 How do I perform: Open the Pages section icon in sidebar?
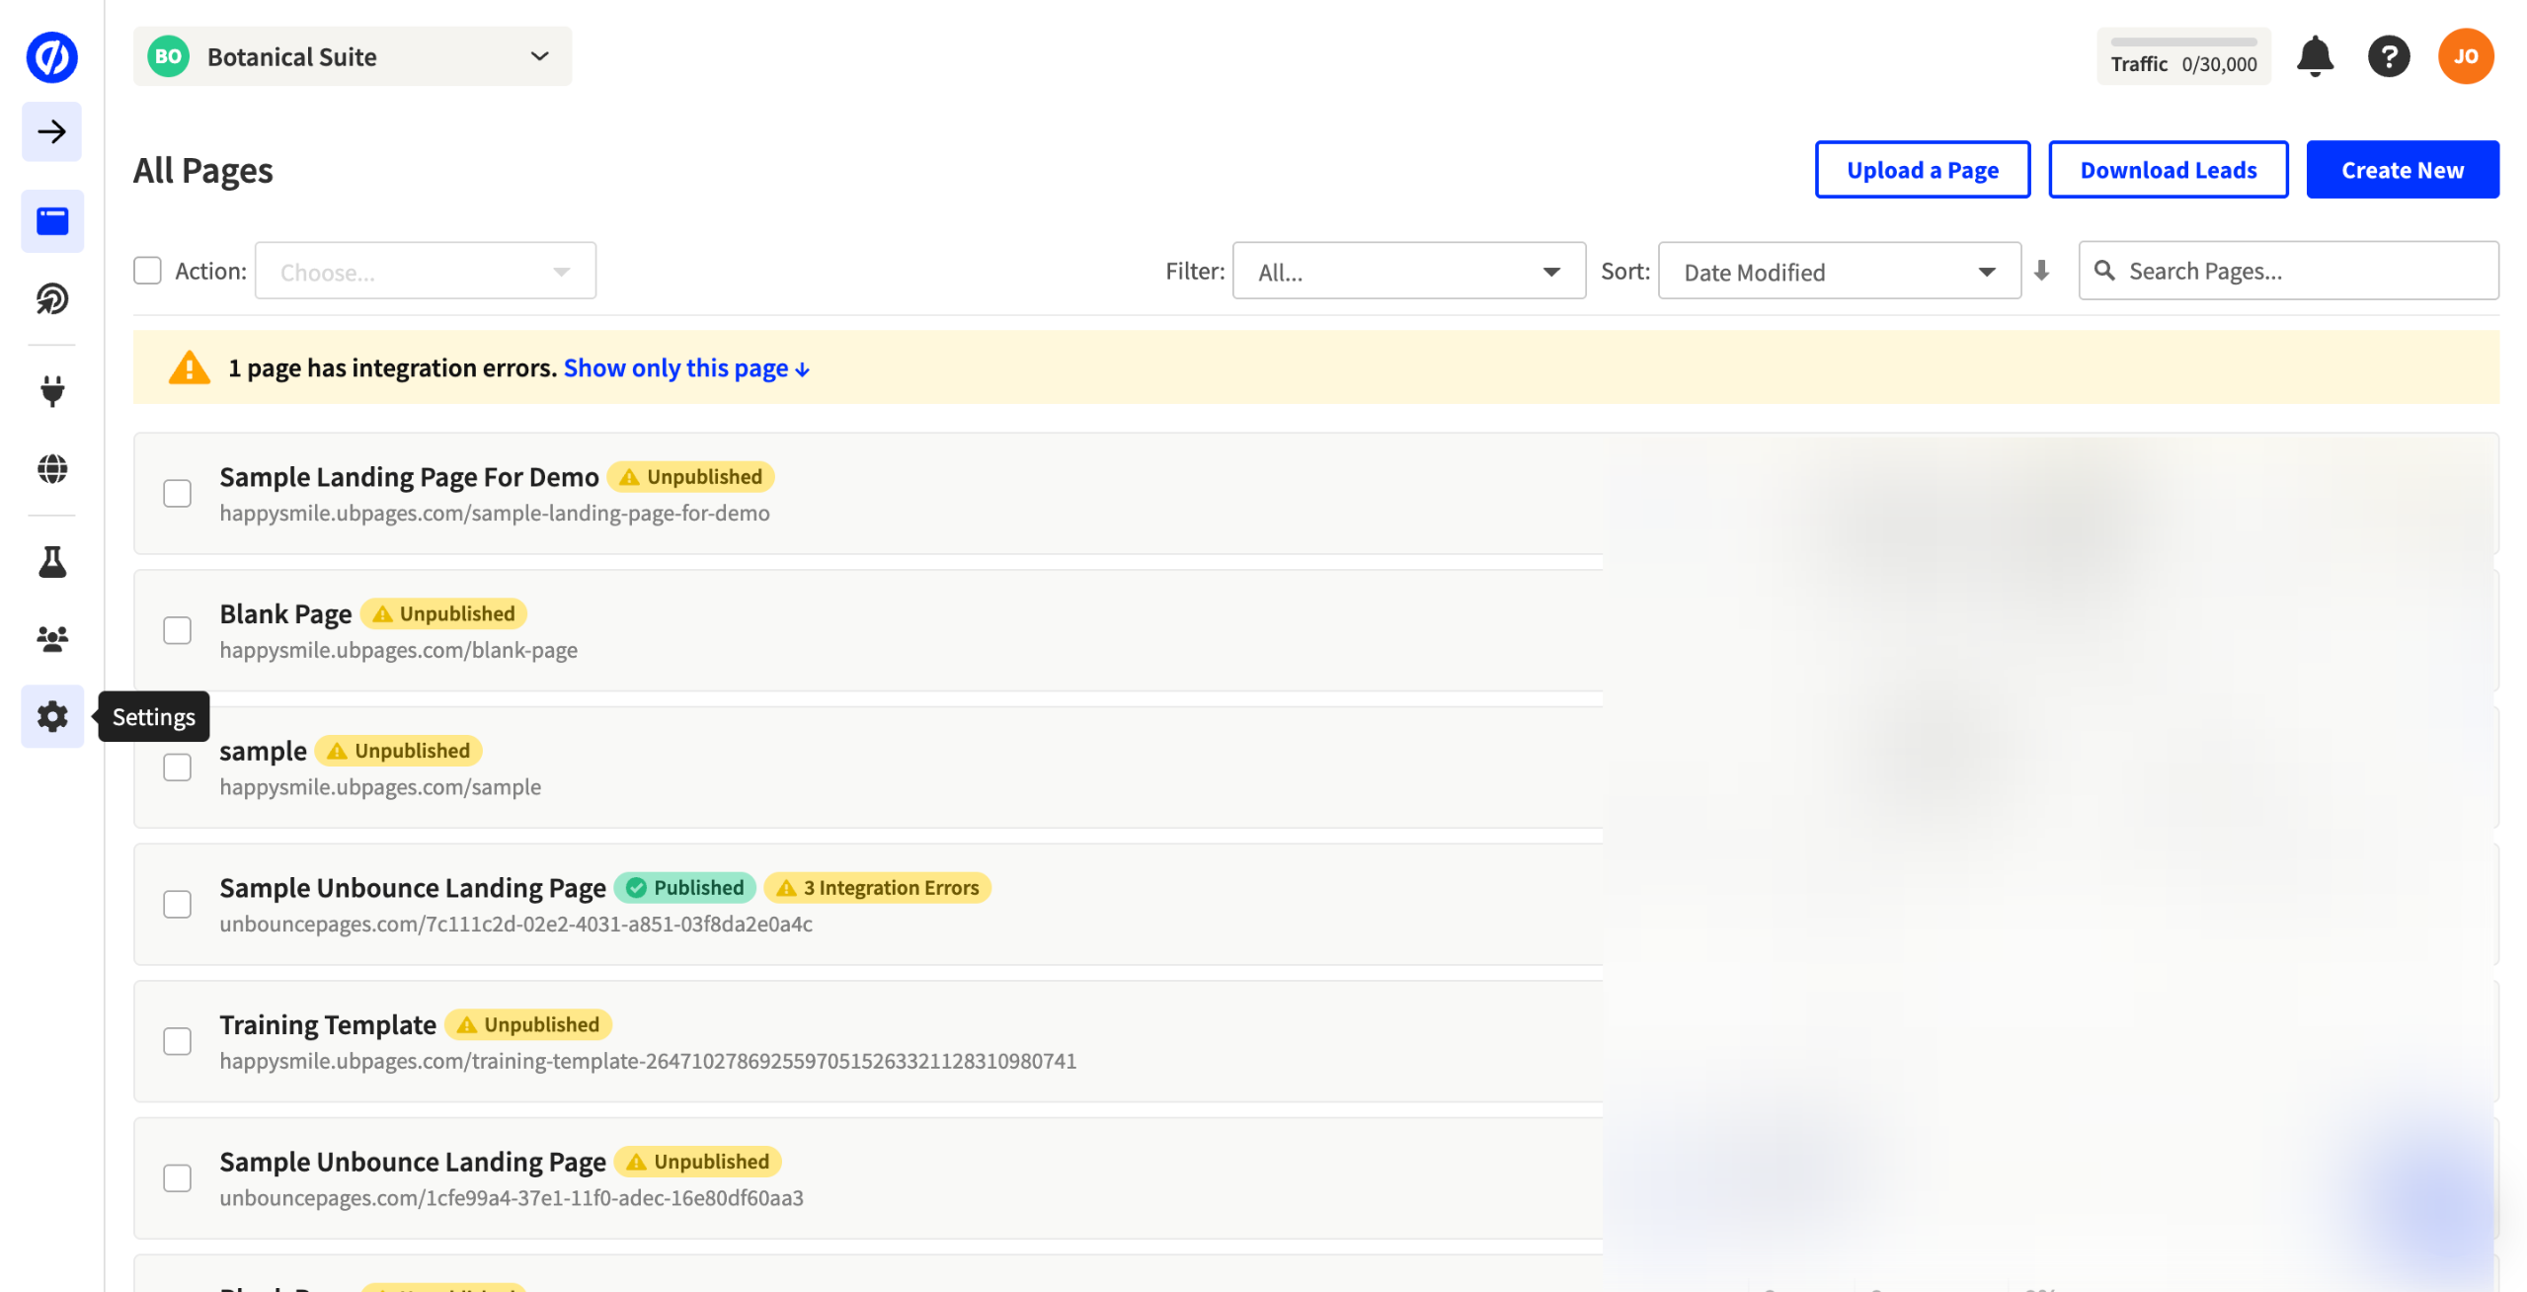(x=52, y=220)
